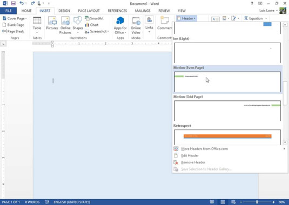Collapse the Header dropdown button
This screenshot has height=205, width=289.
pos(186,18)
